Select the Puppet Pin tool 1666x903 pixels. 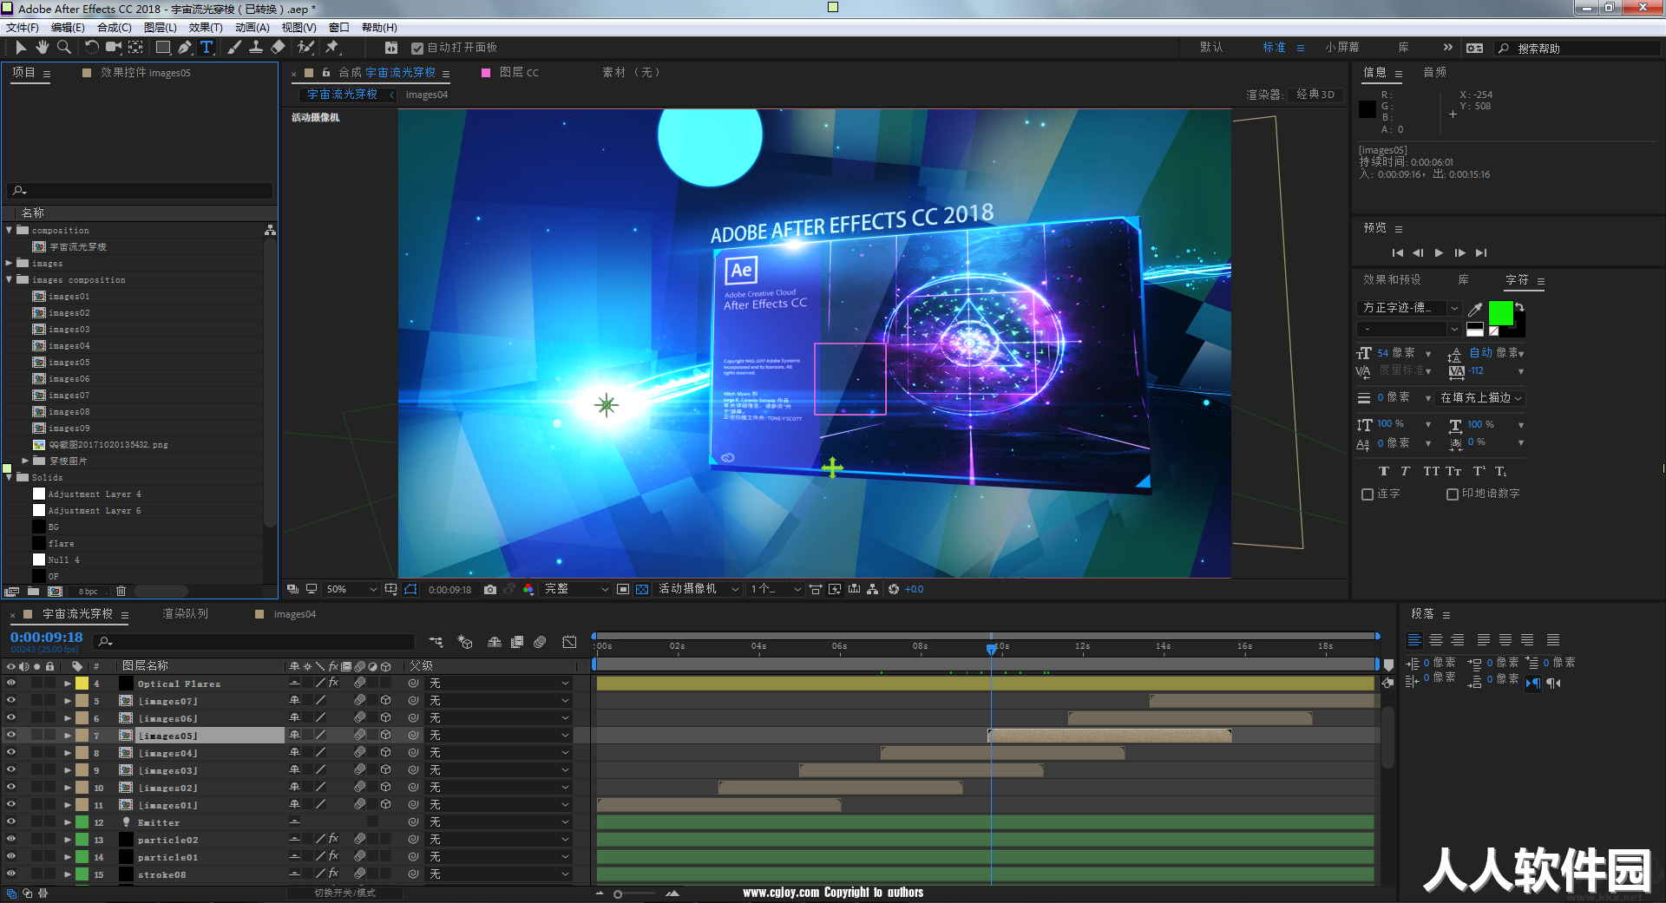pyautogui.click(x=332, y=48)
